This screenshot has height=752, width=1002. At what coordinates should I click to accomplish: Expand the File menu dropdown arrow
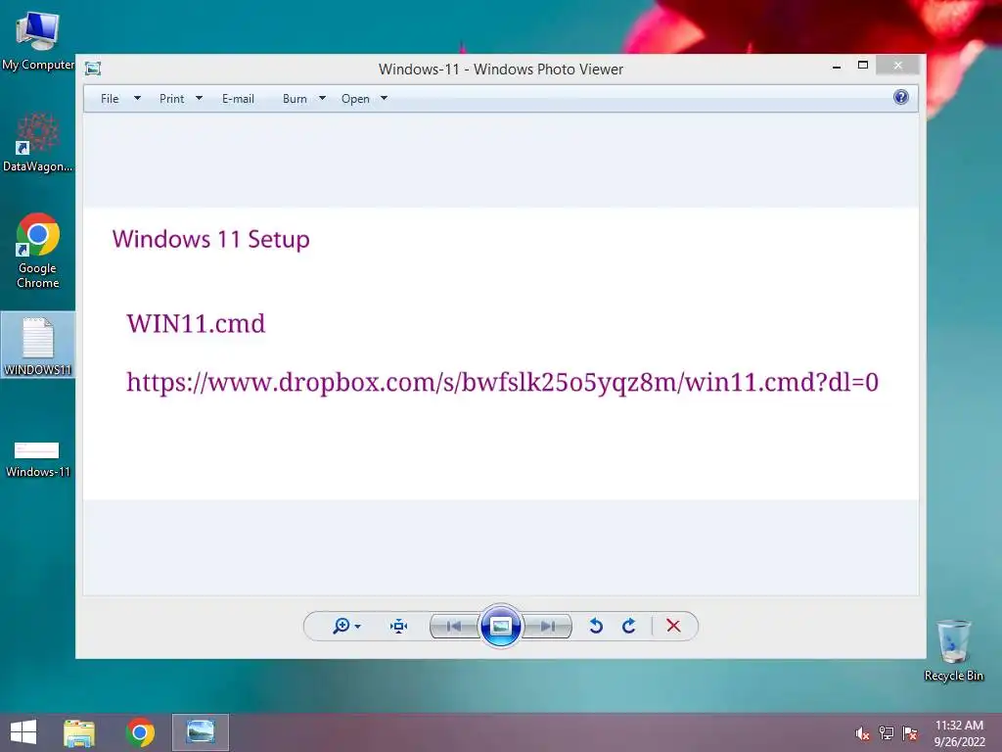(137, 99)
